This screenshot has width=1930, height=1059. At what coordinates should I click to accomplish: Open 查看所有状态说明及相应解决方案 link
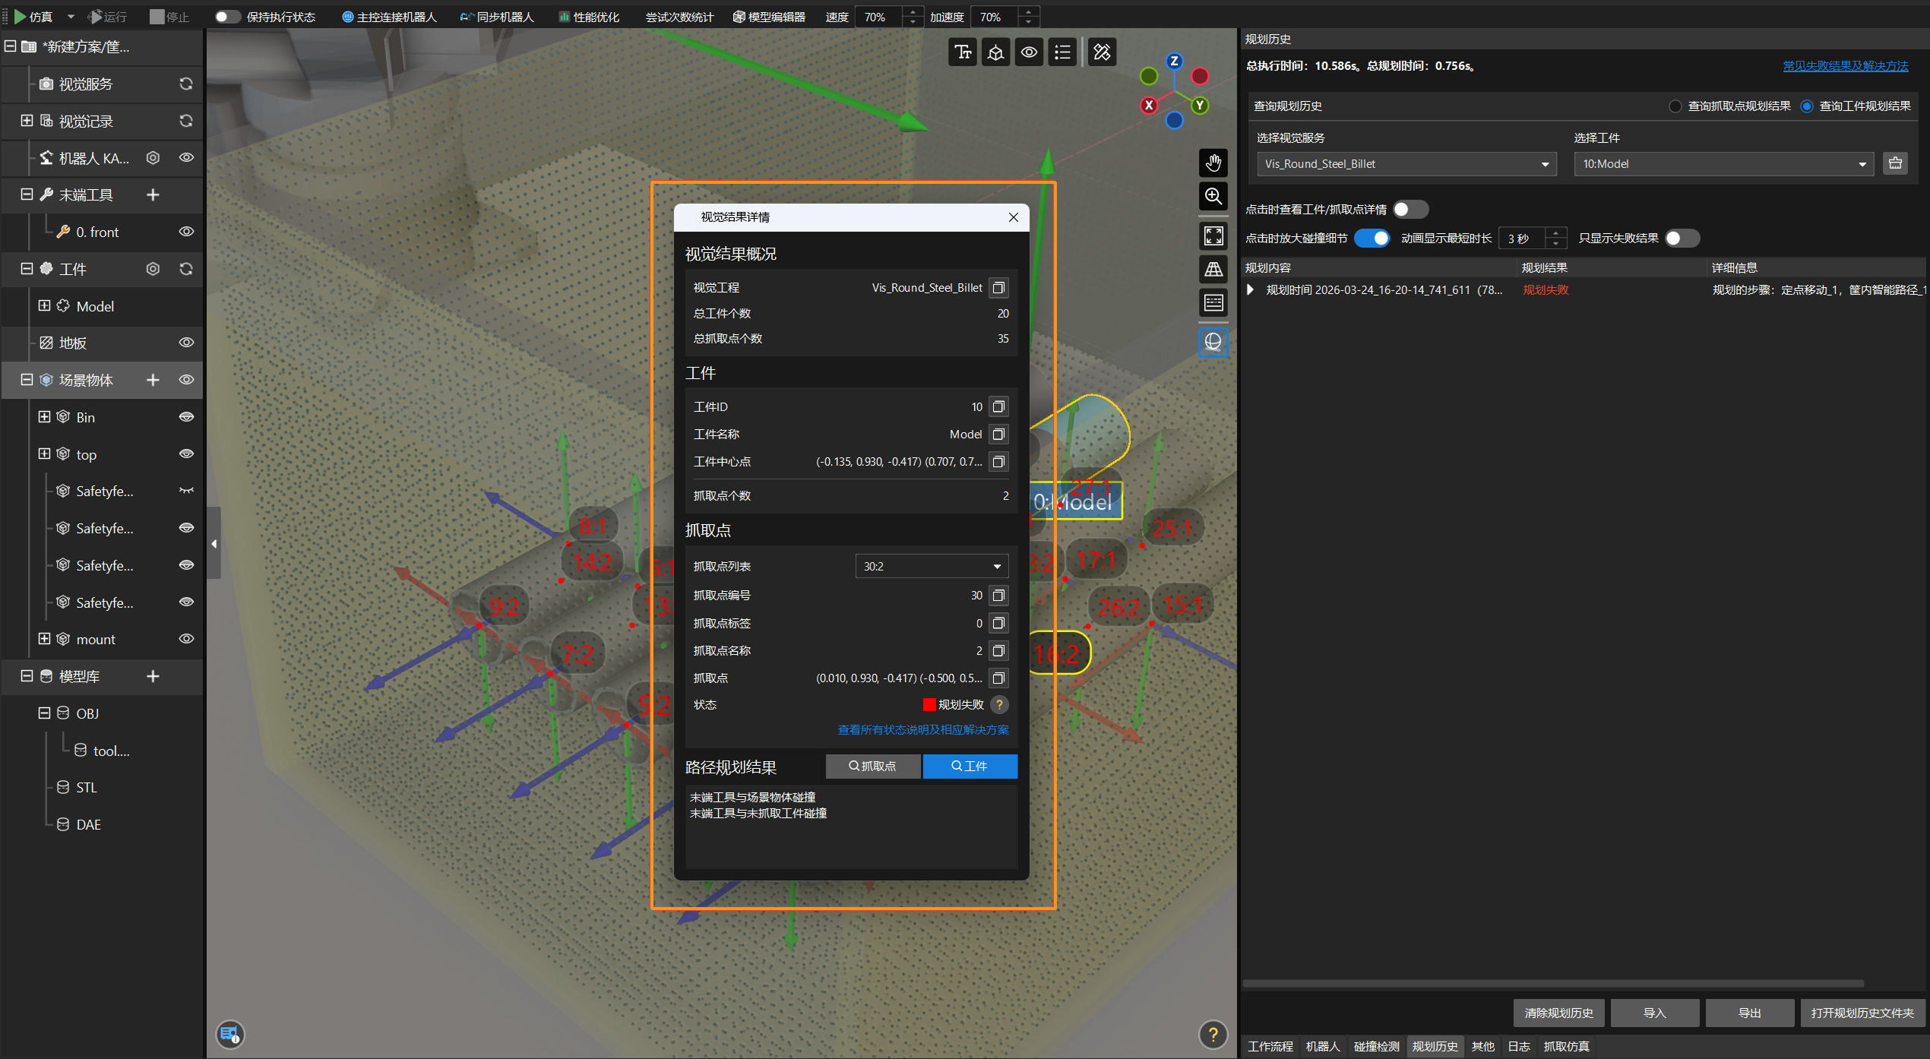click(923, 730)
